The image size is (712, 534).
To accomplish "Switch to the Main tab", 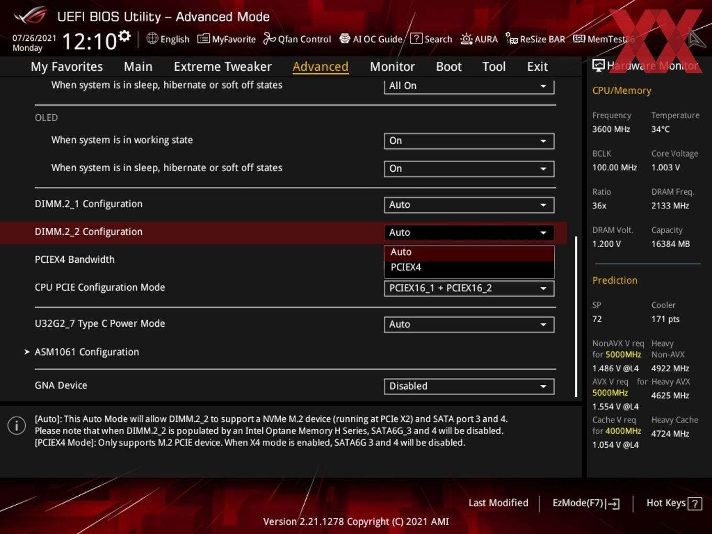I will click(138, 66).
